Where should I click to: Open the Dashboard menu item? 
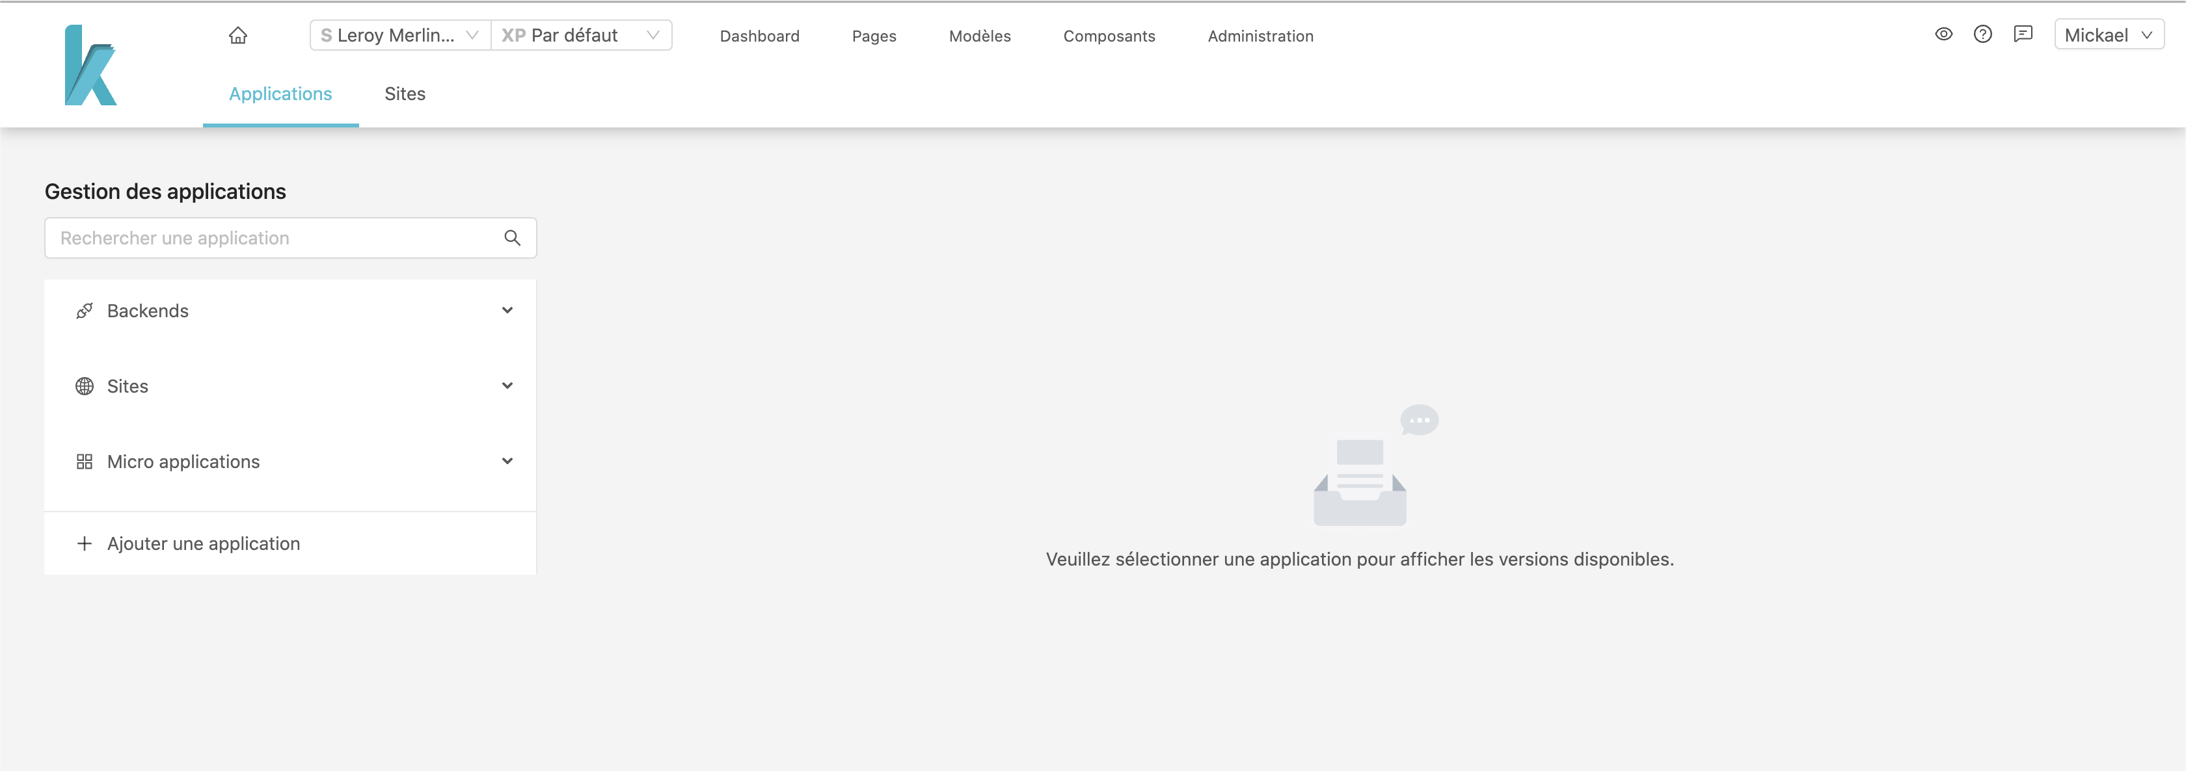(x=760, y=35)
